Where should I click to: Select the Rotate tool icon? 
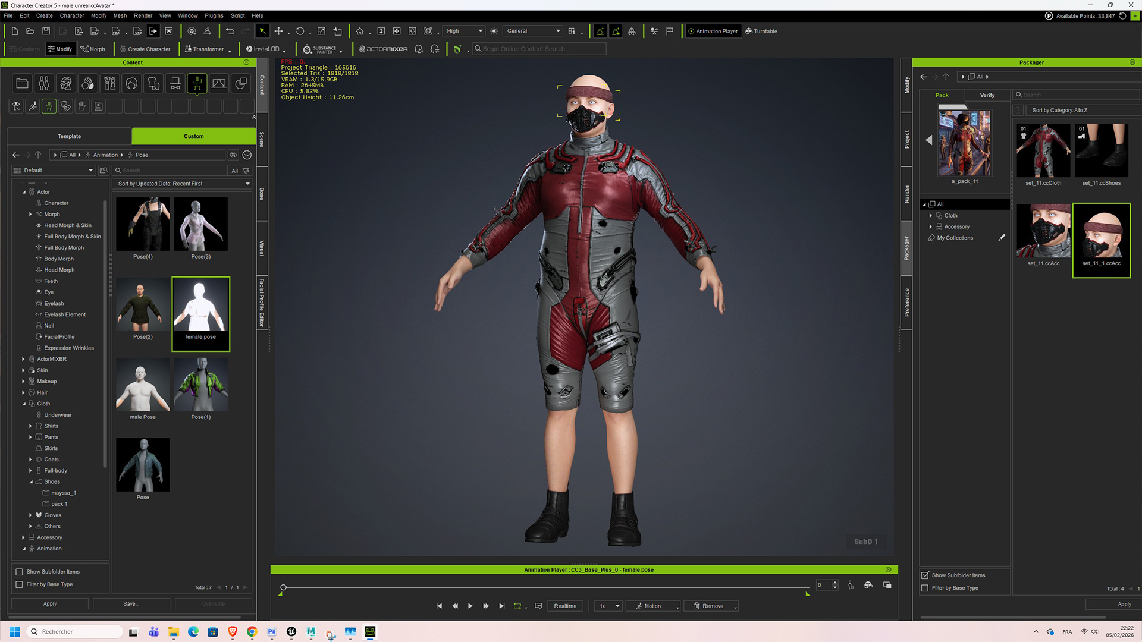coord(300,31)
